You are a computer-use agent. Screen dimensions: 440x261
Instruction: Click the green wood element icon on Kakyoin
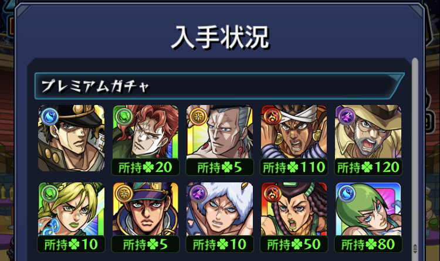124,116
